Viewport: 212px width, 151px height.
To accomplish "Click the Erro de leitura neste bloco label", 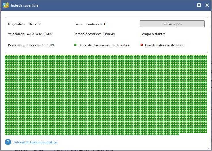I will [165, 45].
